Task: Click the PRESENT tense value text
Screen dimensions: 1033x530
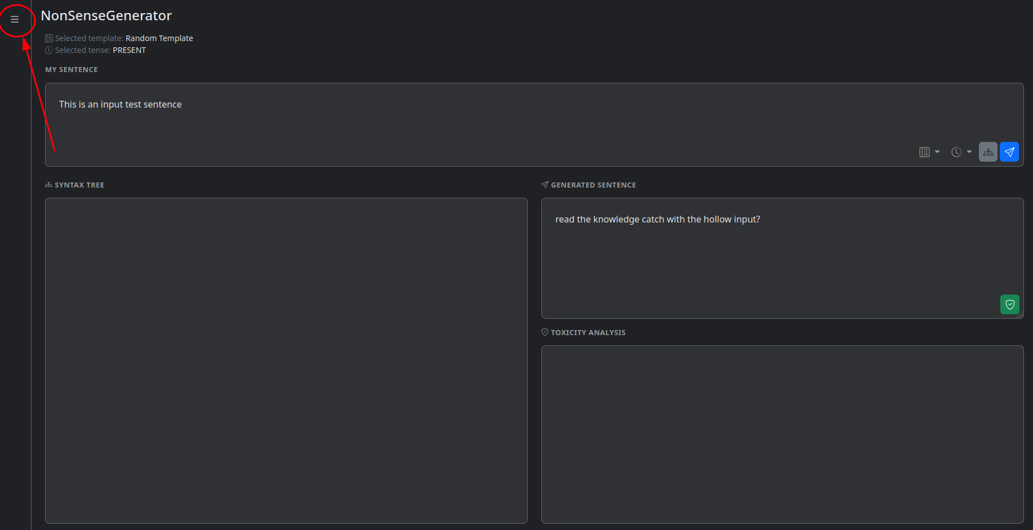Action: click(x=129, y=50)
